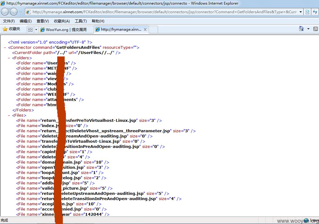Click the CurrentFolder path line
319x224 pixels.
click(66, 53)
